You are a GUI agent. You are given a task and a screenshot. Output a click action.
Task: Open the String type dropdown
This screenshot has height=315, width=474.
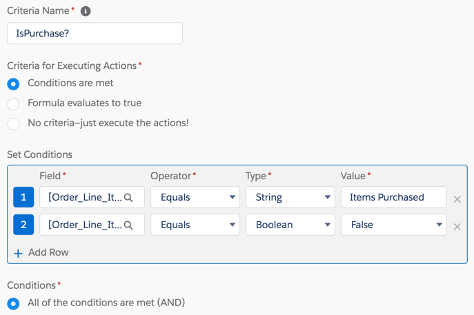[x=290, y=197]
